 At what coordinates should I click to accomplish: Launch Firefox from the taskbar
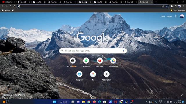[94, 102]
